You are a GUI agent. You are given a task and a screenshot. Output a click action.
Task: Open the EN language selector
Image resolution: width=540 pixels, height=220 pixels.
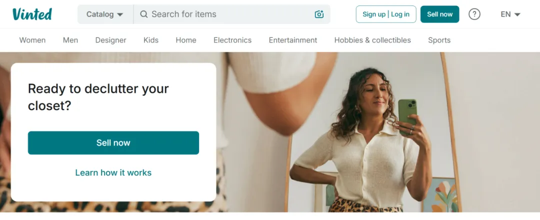510,14
